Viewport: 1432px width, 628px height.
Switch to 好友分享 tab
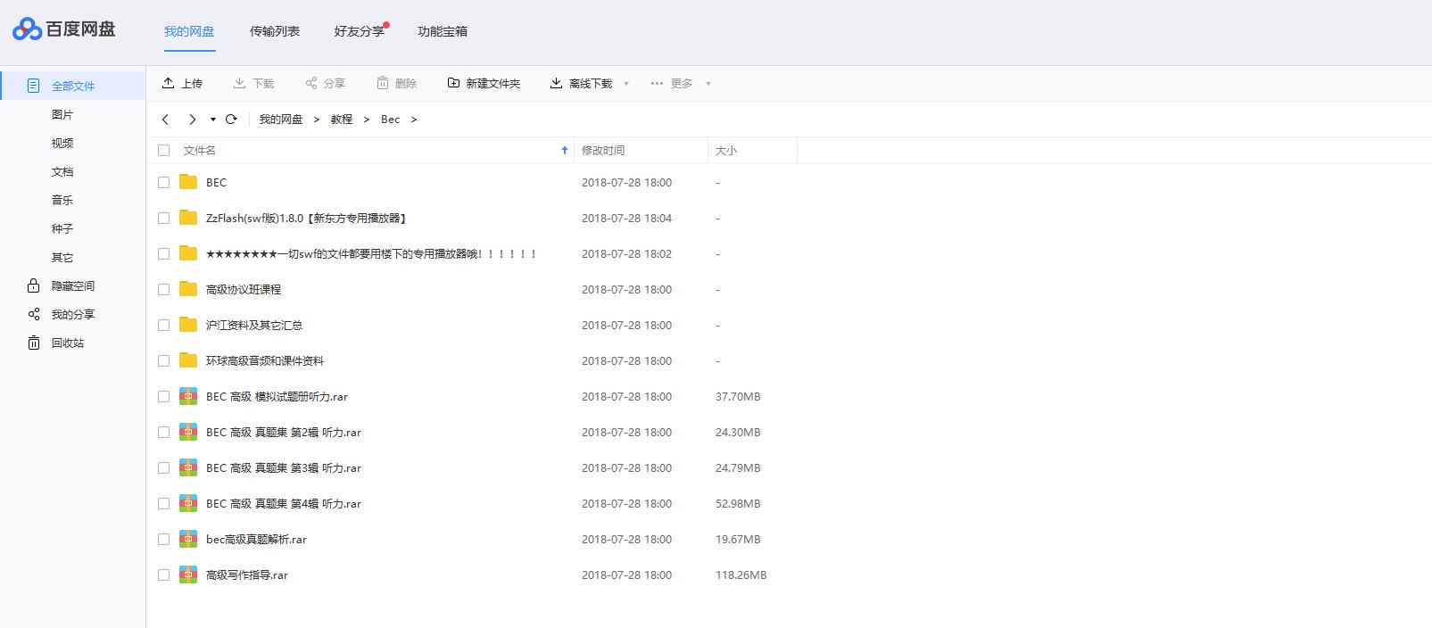pyautogui.click(x=360, y=31)
